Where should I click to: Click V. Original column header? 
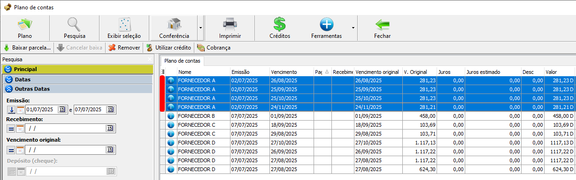click(419, 72)
